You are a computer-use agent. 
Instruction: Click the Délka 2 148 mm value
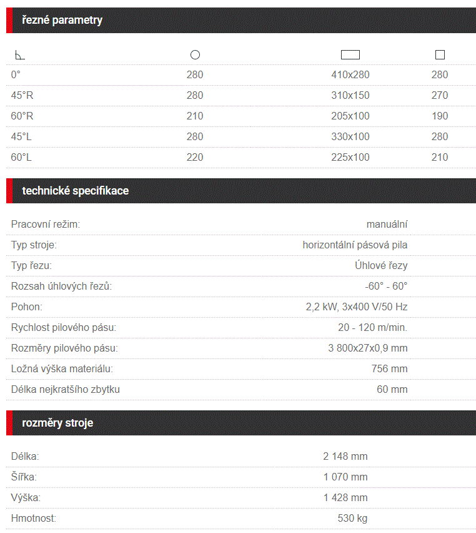coord(345,456)
